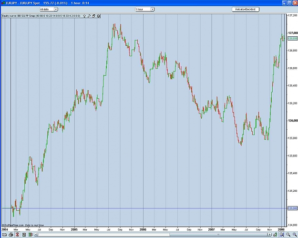
Task: Click the up-arrow icon on Equity curve panel
Action: tap(84, 16)
